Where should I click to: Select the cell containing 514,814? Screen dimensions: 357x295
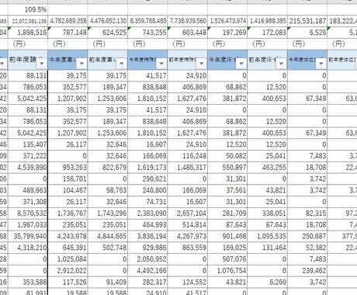[x=188, y=224]
